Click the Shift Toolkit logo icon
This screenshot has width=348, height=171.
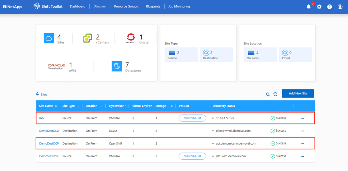(37, 6)
